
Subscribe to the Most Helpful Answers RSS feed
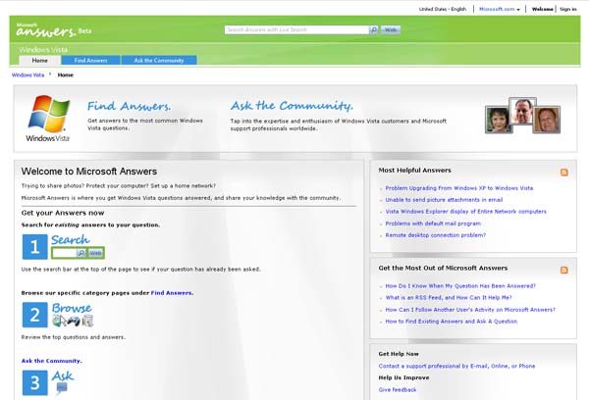click(x=563, y=172)
